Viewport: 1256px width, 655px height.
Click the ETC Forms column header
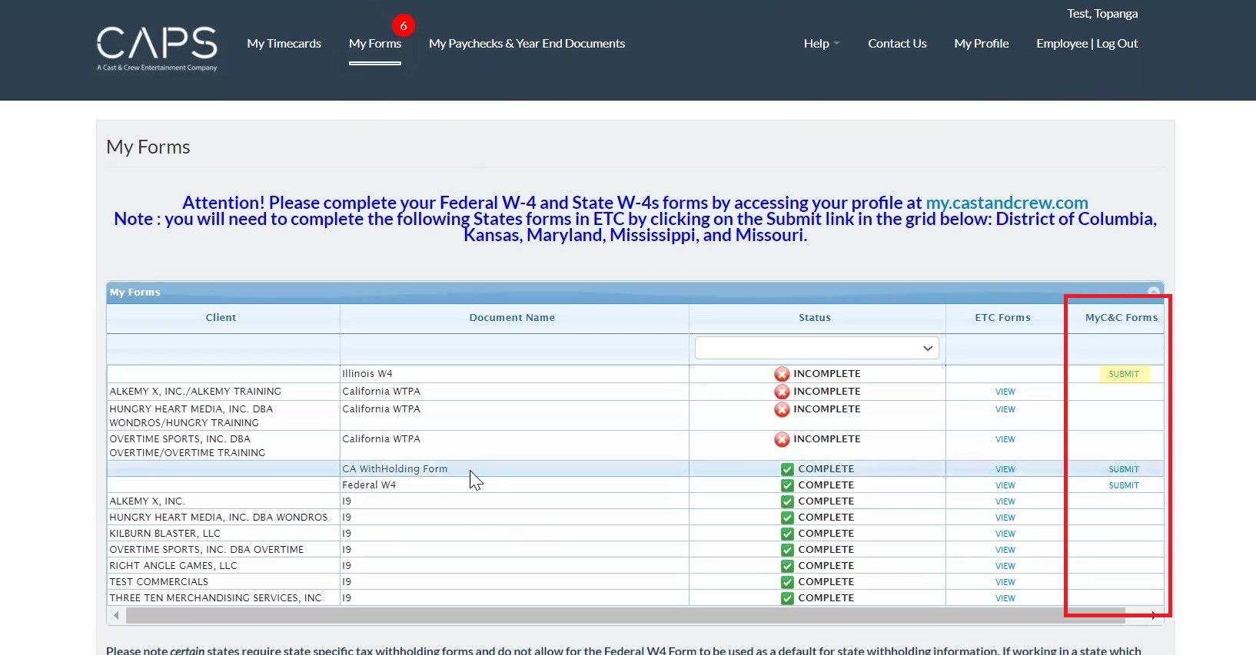[x=1003, y=317]
